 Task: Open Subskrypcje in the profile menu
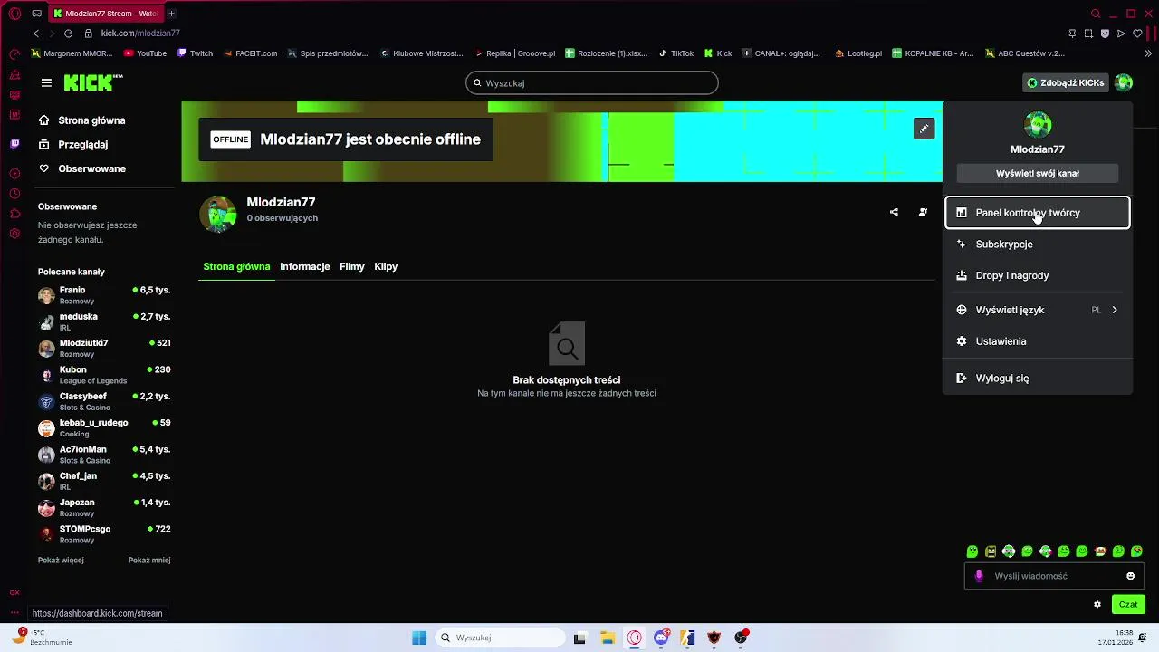[1038, 244]
